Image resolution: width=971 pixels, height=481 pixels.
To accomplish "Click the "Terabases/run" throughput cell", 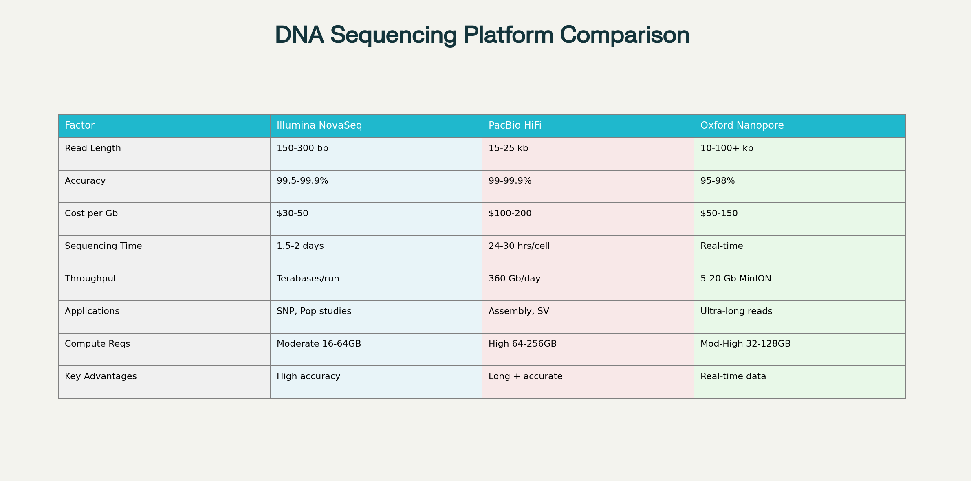I will click(308, 279).
